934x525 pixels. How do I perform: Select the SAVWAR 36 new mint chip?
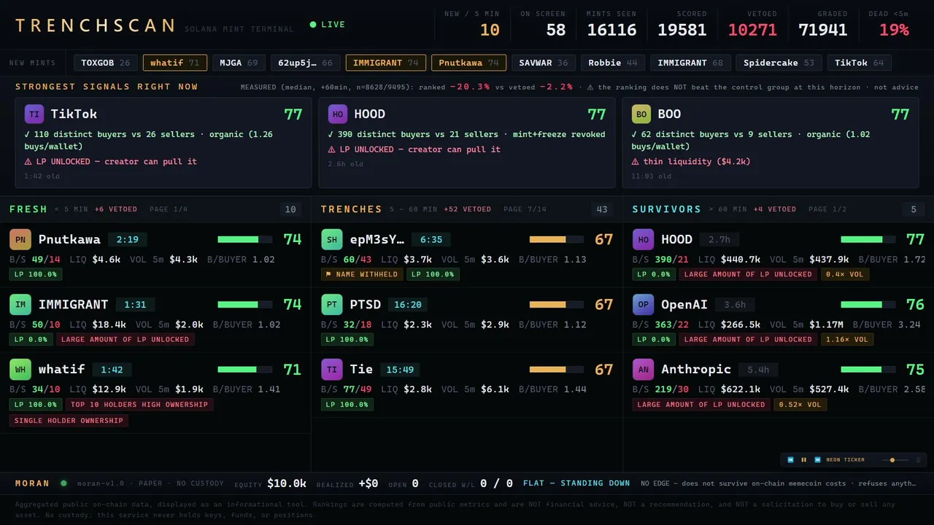[544, 63]
